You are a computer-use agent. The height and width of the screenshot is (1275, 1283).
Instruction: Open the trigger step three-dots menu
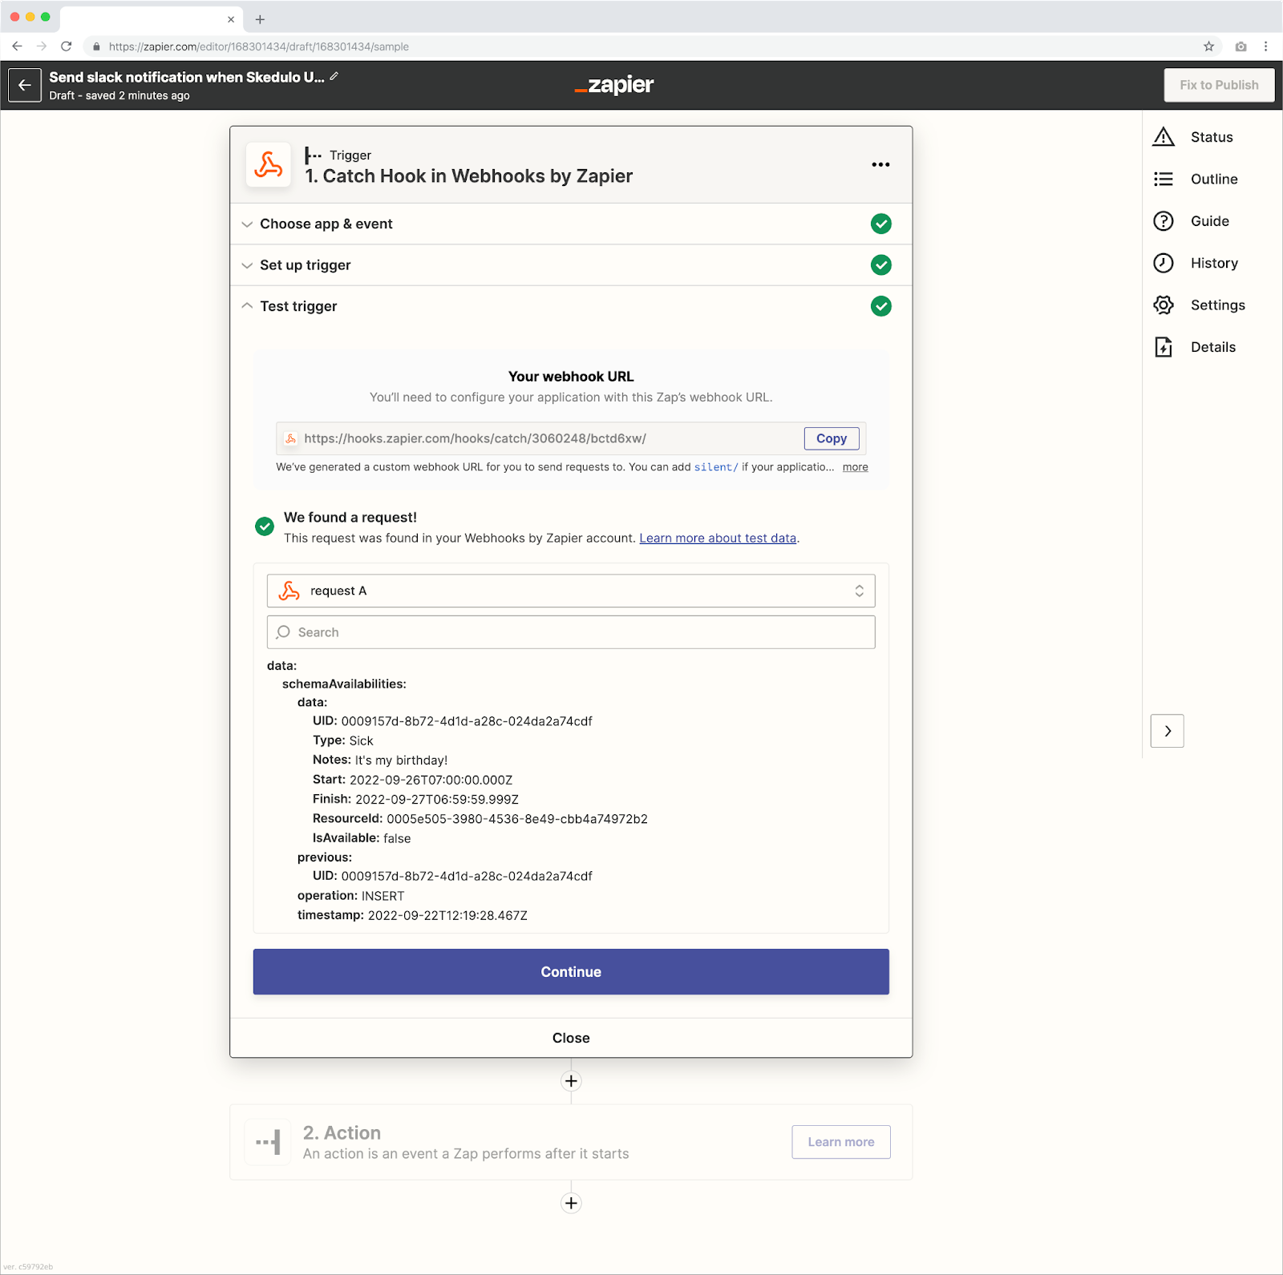pyautogui.click(x=880, y=164)
